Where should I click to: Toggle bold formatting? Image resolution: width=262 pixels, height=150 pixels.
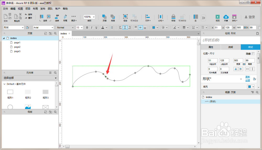(x=87, y=28)
